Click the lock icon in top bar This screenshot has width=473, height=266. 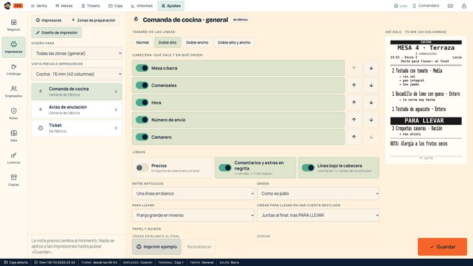(x=464, y=6)
